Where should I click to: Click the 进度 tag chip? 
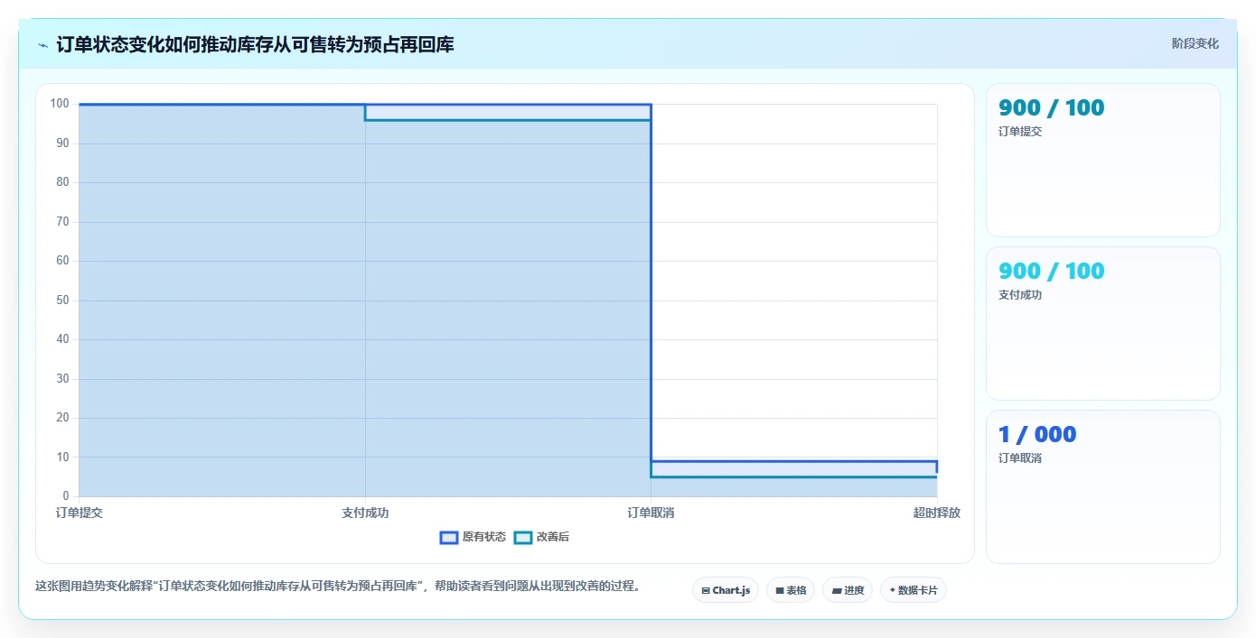click(x=848, y=590)
